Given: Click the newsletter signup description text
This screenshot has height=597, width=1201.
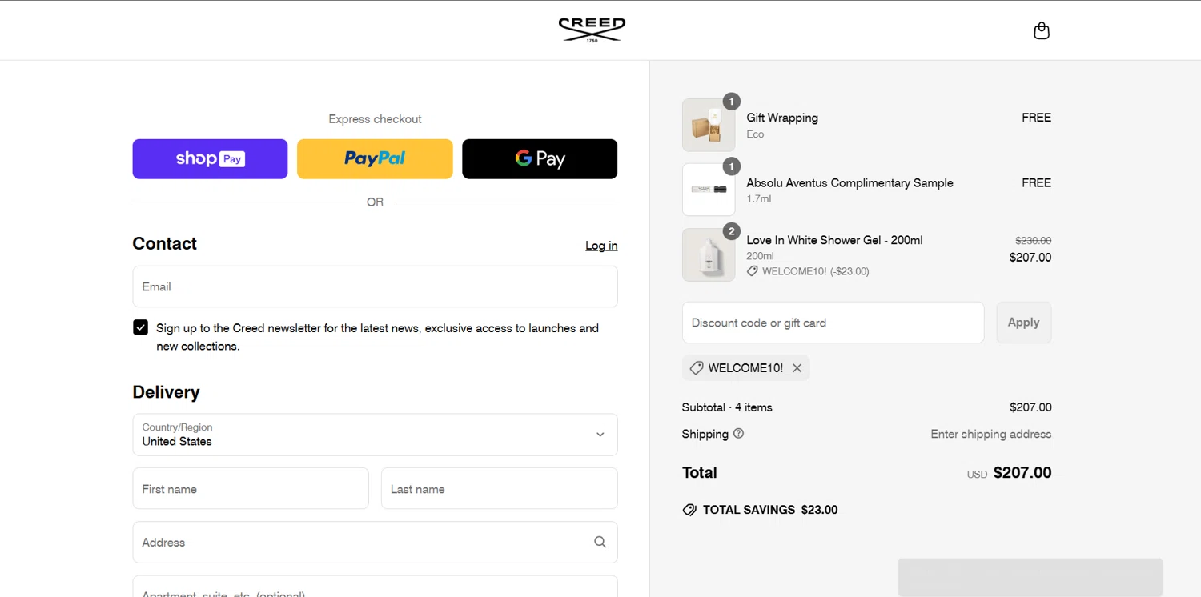Looking at the screenshot, I should 377,337.
